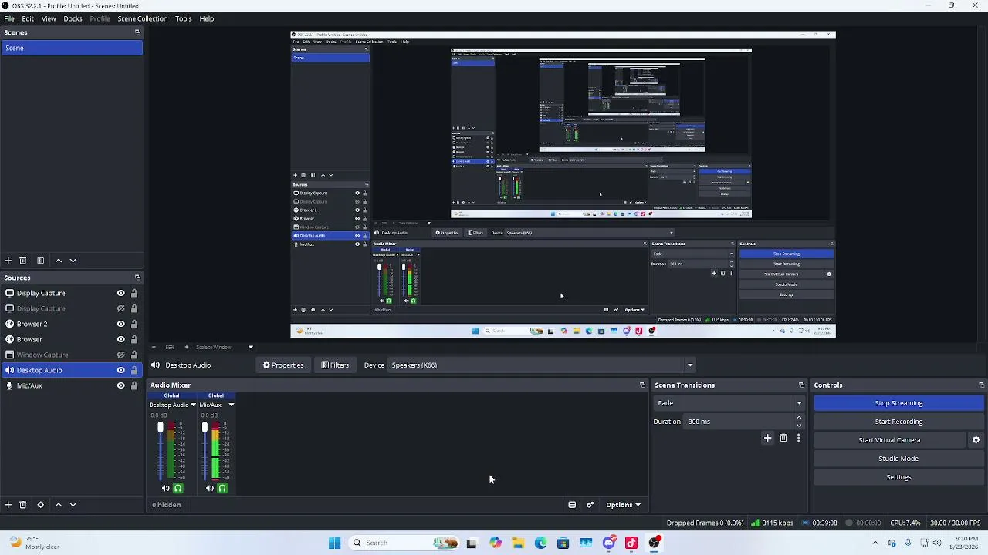Image resolution: width=988 pixels, height=555 pixels.
Task: Open scene filters icon in Scenes toolbar
Action: point(40,261)
